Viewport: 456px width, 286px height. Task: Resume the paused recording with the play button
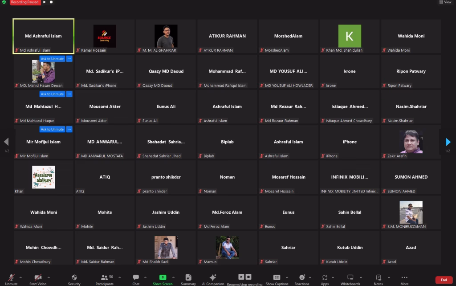45,2
